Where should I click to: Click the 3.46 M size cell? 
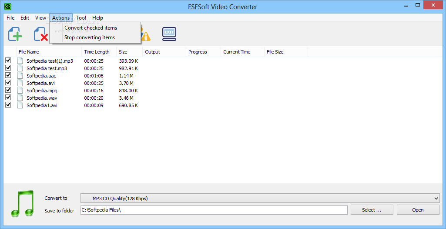pyautogui.click(x=126, y=98)
